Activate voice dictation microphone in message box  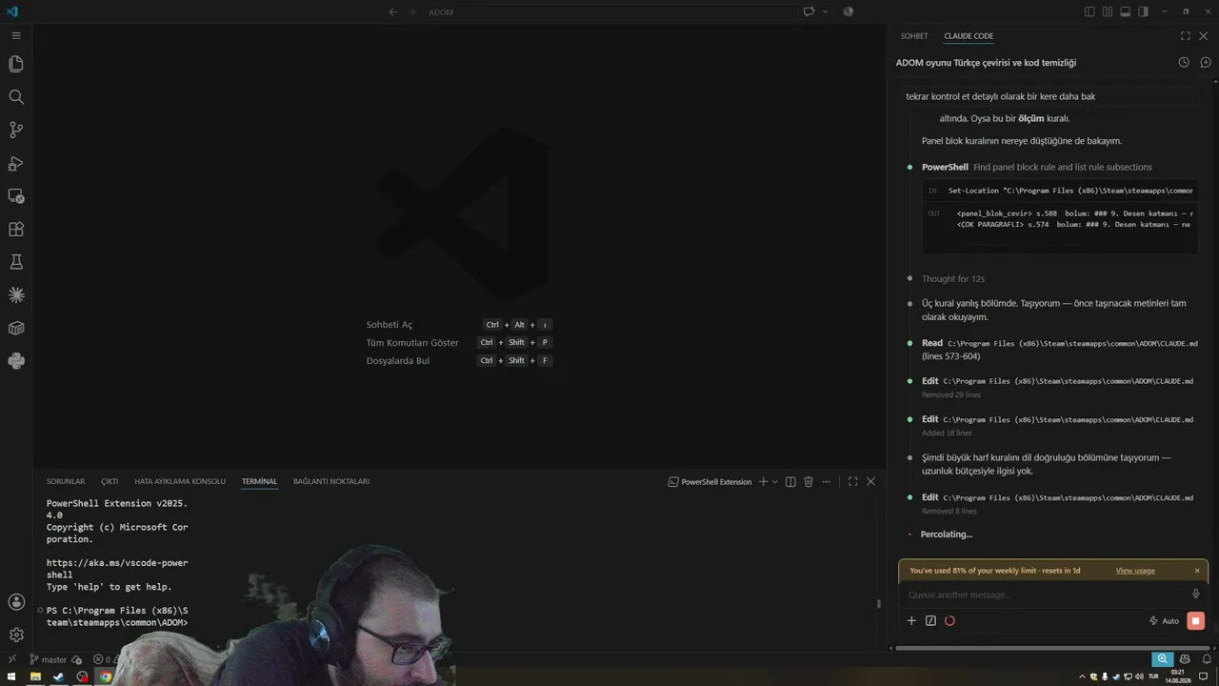pyautogui.click(x=1196, y=595)
